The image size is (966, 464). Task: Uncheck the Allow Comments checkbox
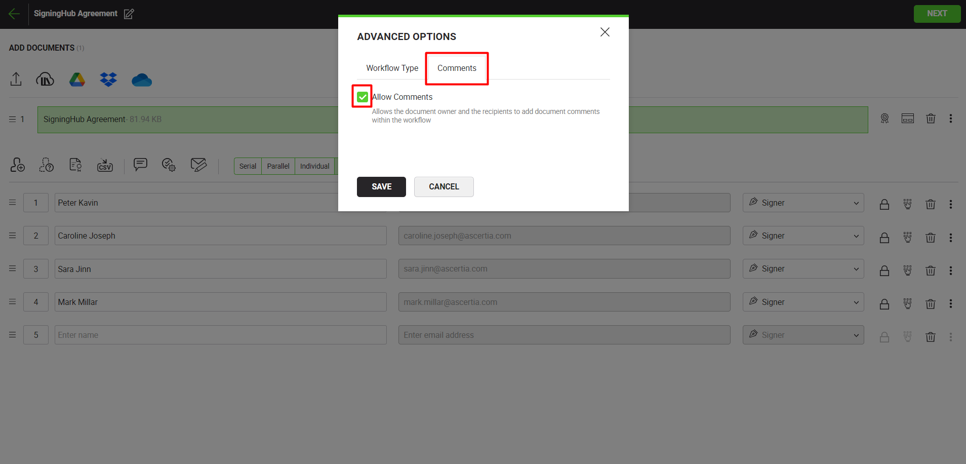[363, 97]
